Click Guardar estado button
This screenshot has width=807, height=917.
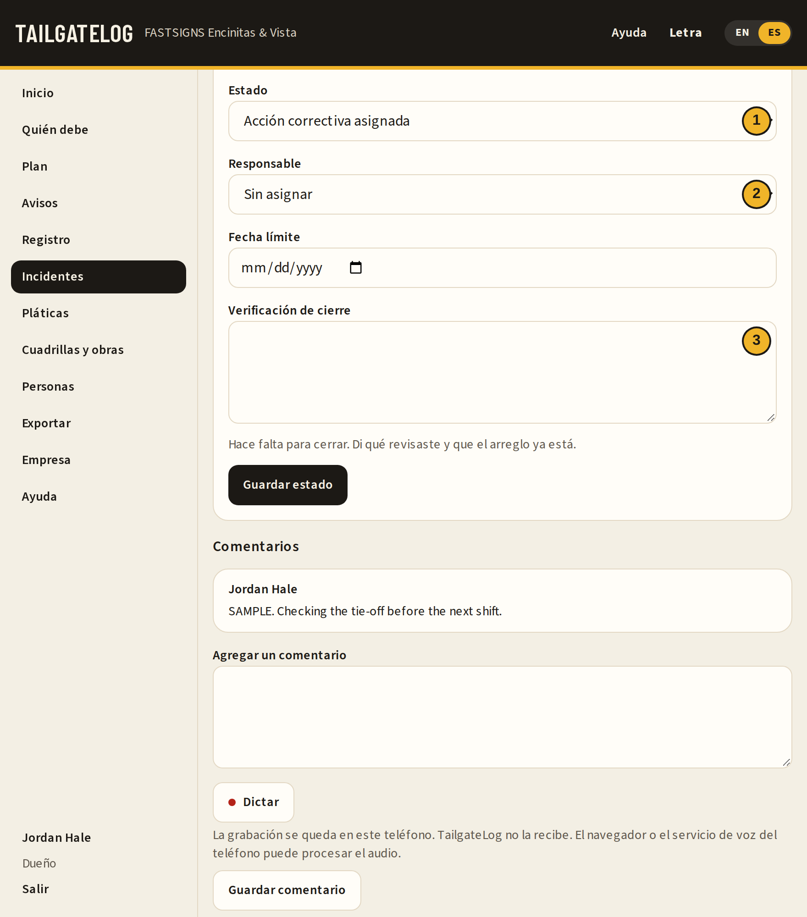[x=288, y=485]
